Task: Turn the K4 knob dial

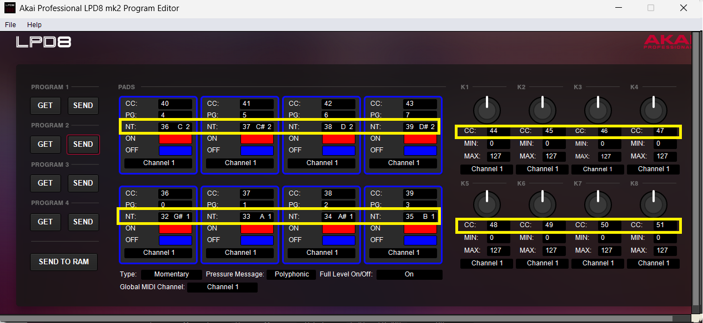Action: (653, 110)
